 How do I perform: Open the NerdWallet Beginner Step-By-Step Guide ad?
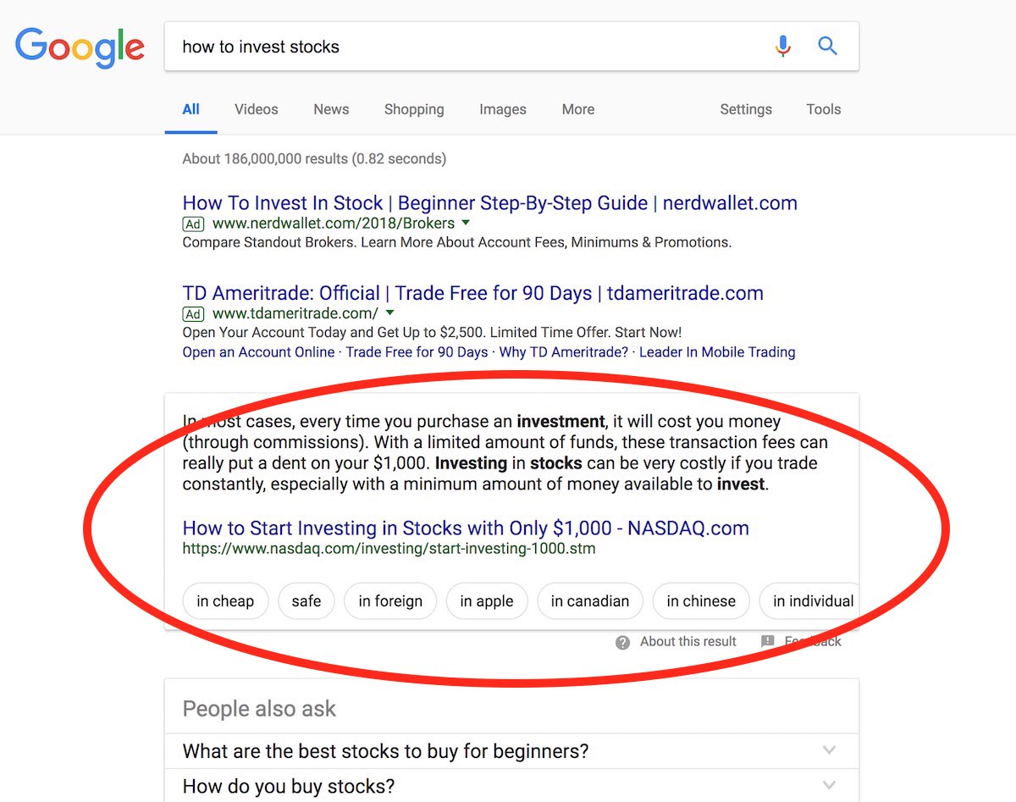pyautogui.click(x=490, y=203)
